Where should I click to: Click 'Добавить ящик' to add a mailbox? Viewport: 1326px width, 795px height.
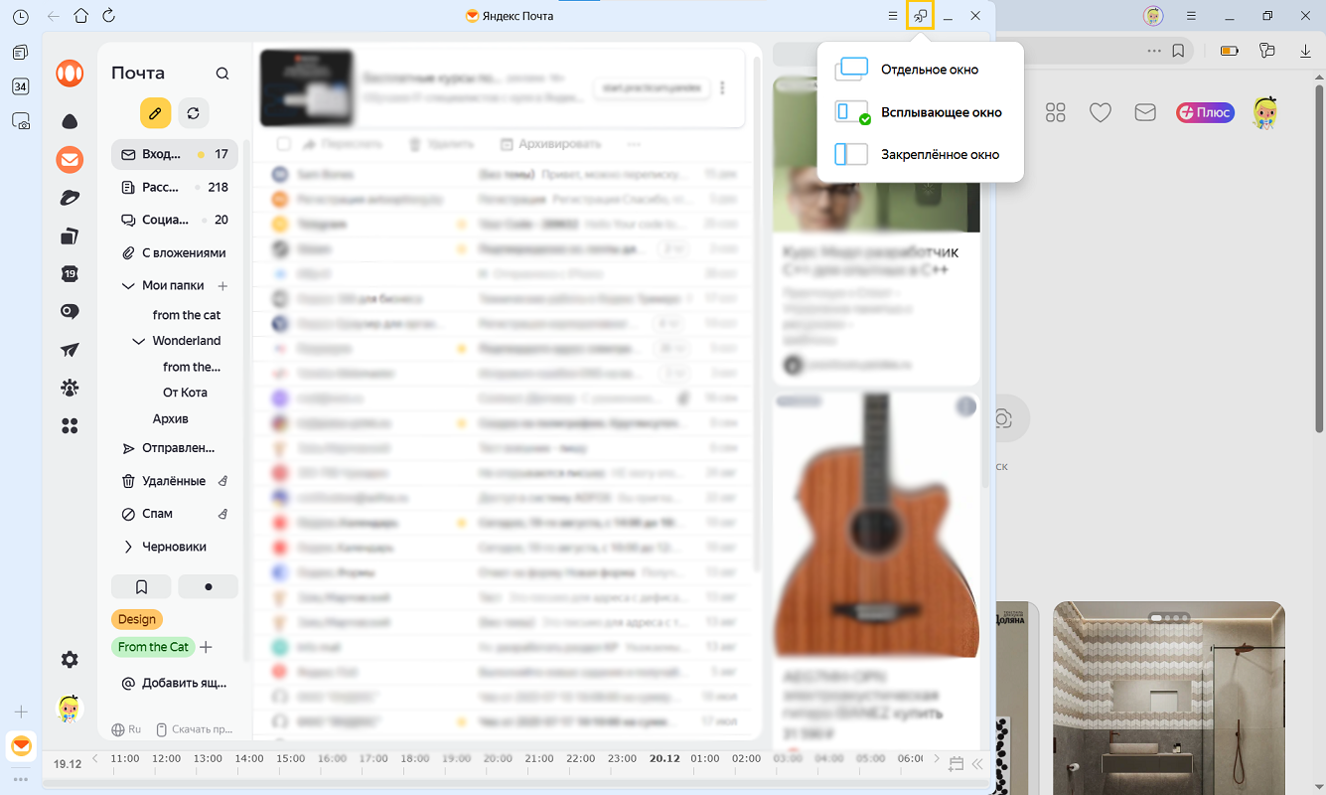point(184,683)
